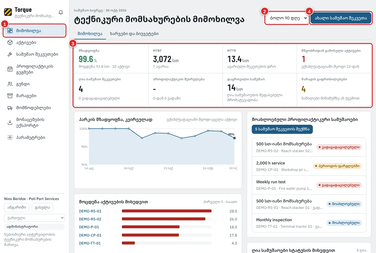Click the პარამეტრები gear icon
The width and height of the screenshot is (376, 253).
[x=10, y=137]
